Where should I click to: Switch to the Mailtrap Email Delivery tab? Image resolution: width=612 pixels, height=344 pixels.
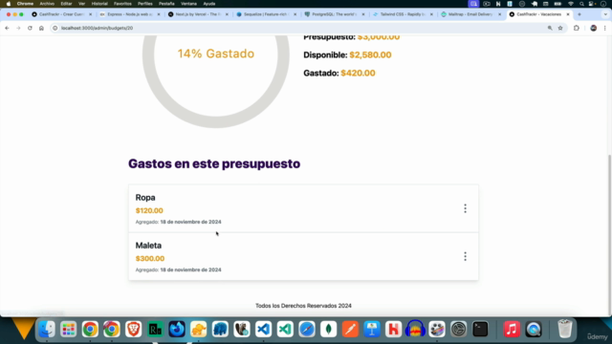pos(471,14)
